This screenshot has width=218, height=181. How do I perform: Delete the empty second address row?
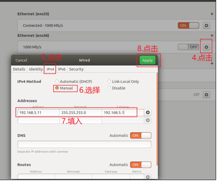[x=148, y=120]
